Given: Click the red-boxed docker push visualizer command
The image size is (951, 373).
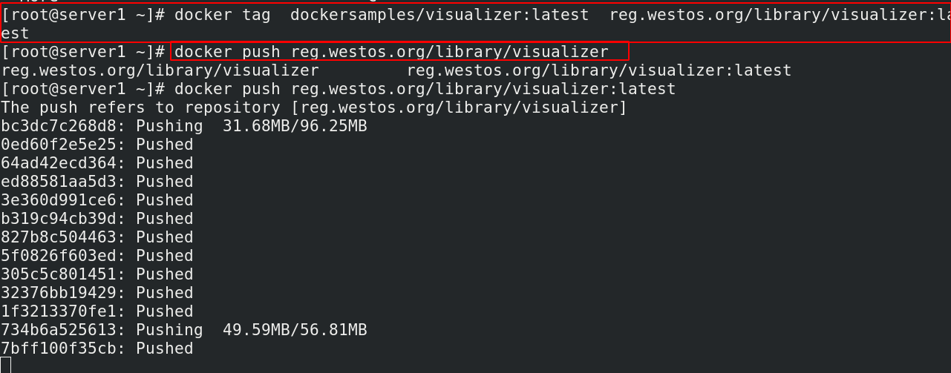Looking at the screenshot, I should tap(391, 52).
